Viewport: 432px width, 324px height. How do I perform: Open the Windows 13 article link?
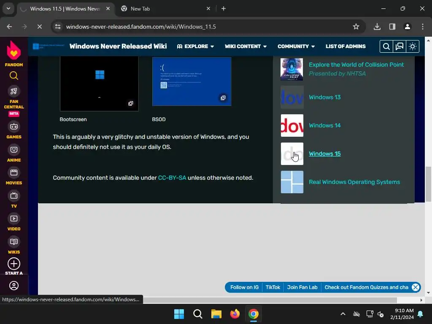(324, 97)
